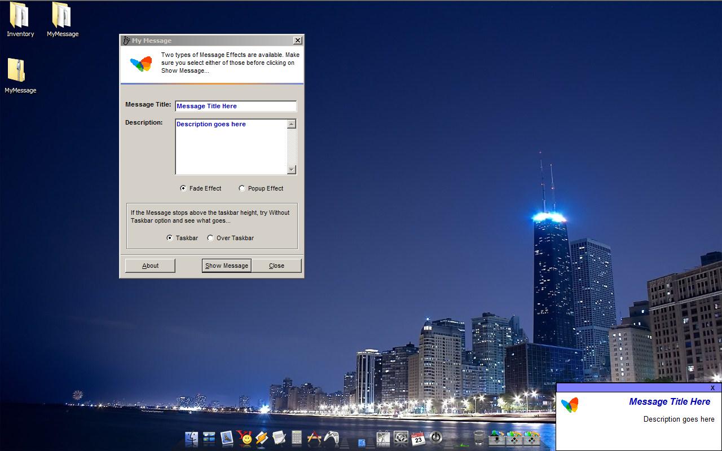Viewport: 722px width, 451px height.
Task: Open the About dialog
Action: pos(150,266)
